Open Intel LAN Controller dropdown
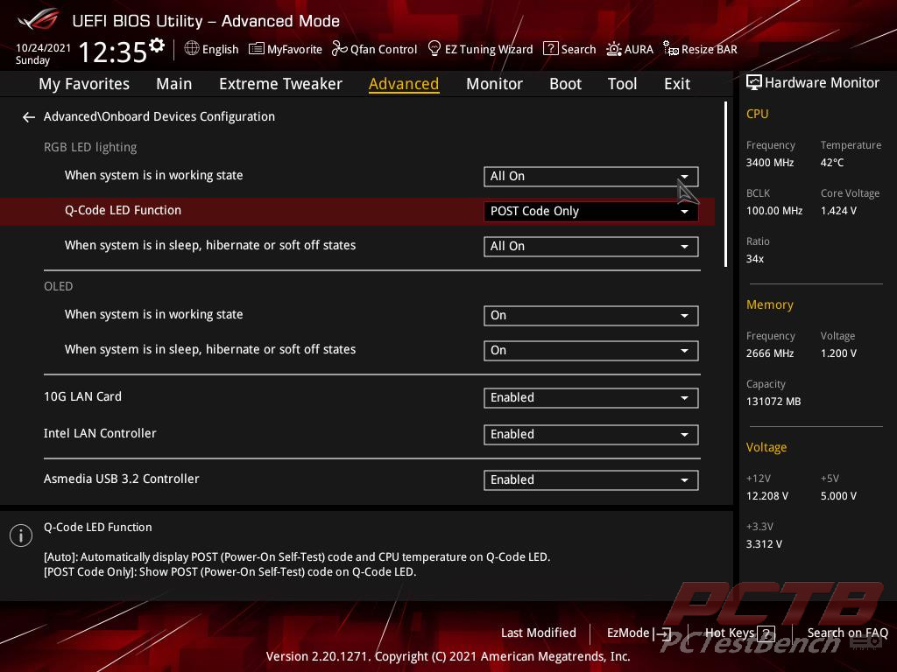The height and width of the screenshot is (672, 897). (591, 434)
